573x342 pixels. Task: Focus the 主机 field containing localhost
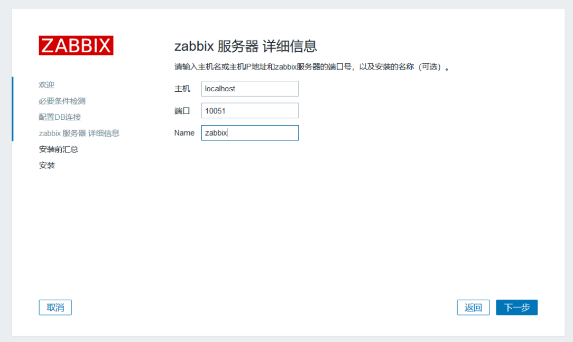(x=250, y=89)
